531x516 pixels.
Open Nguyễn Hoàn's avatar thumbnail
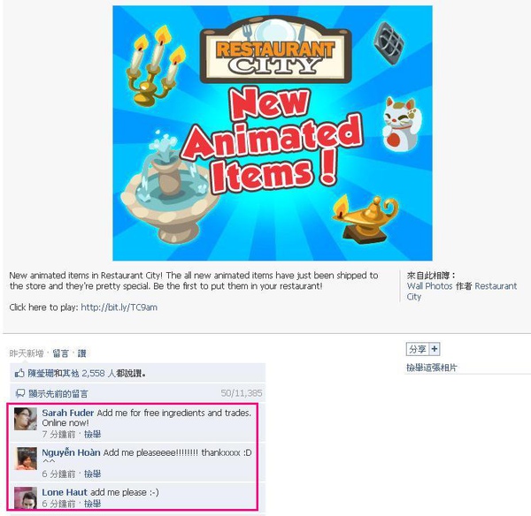tap(26, 459)
